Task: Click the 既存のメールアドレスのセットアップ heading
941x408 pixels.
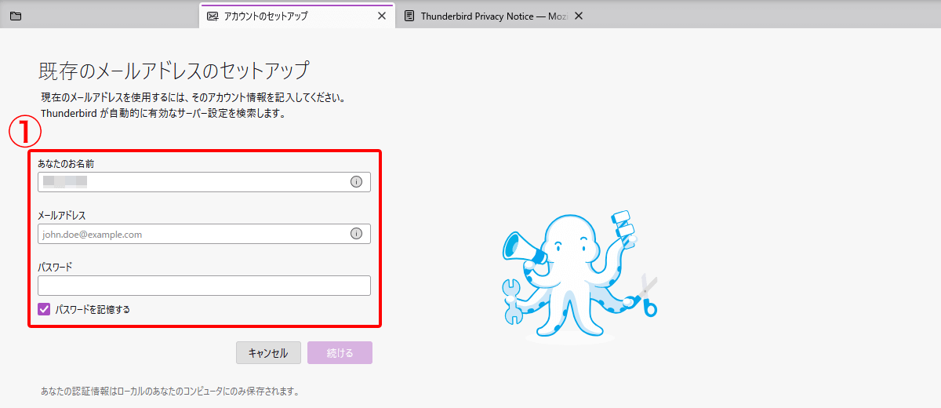Action: tap(174, 71)
